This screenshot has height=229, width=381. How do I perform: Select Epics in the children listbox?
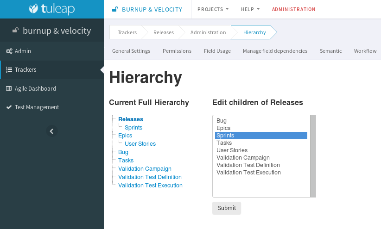tap(261, 128)
